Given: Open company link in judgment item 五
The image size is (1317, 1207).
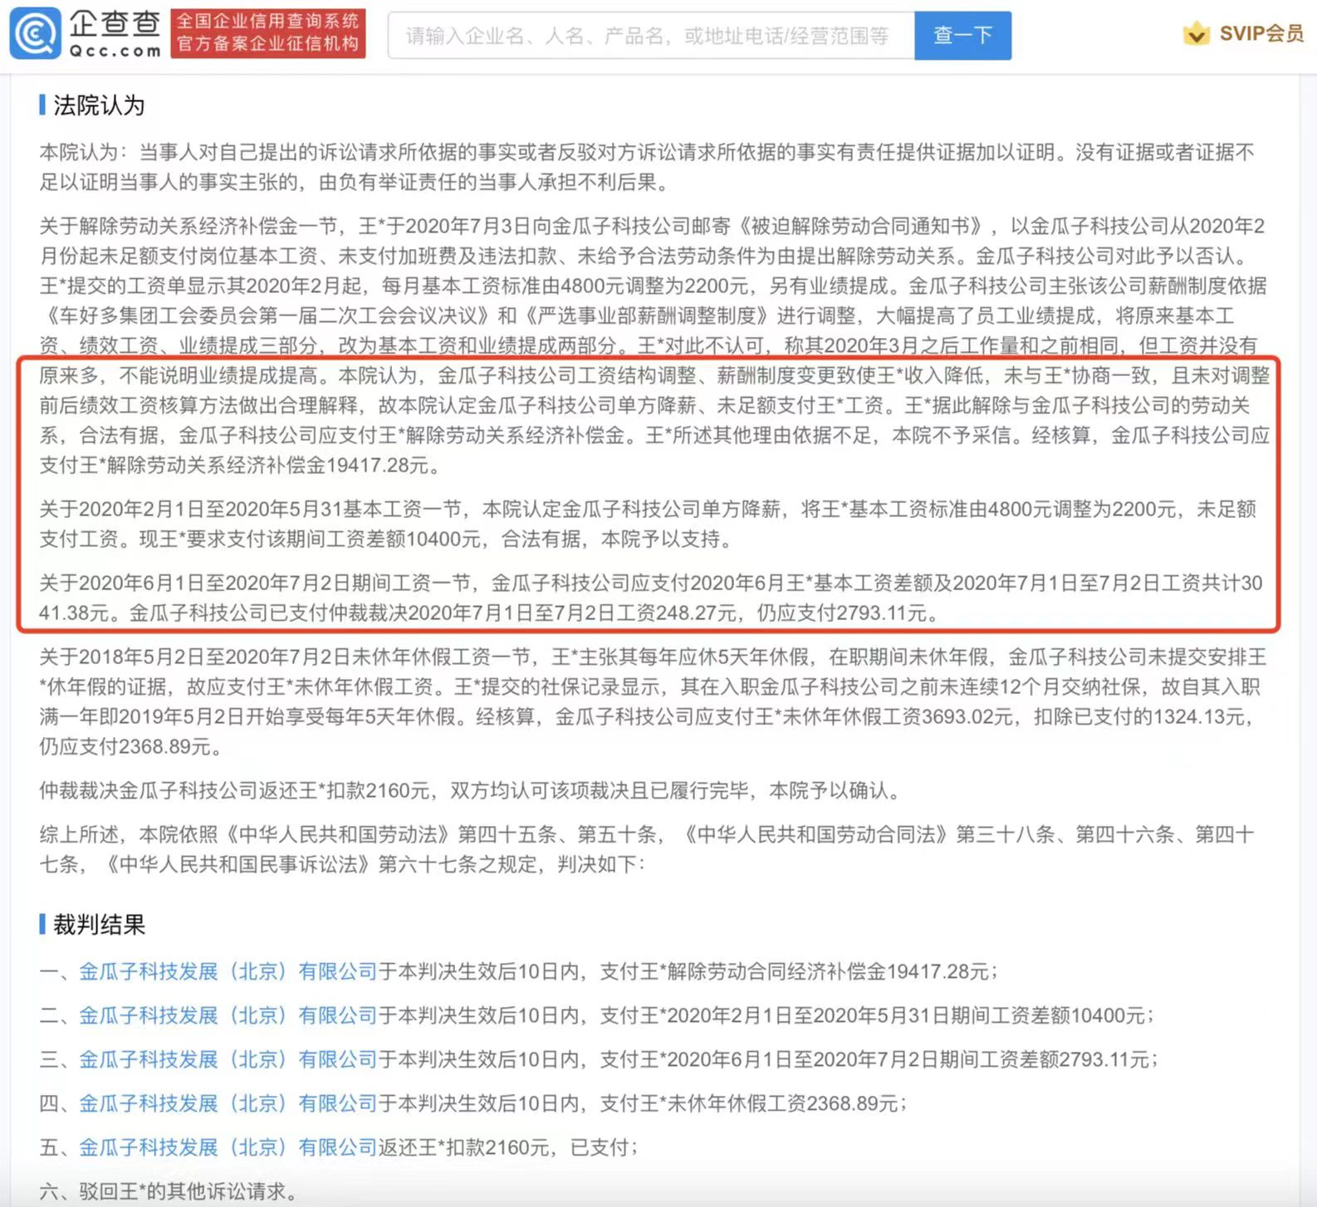Looking at the screenshot, I should pos(228,1147).
